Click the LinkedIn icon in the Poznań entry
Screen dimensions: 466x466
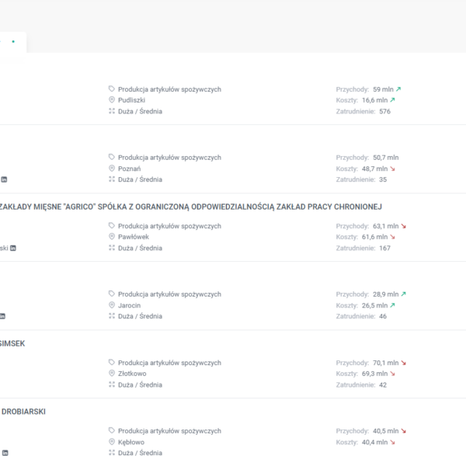tap(4, 179)
